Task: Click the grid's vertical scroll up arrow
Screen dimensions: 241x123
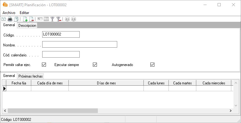Action: tap(236, 83)
